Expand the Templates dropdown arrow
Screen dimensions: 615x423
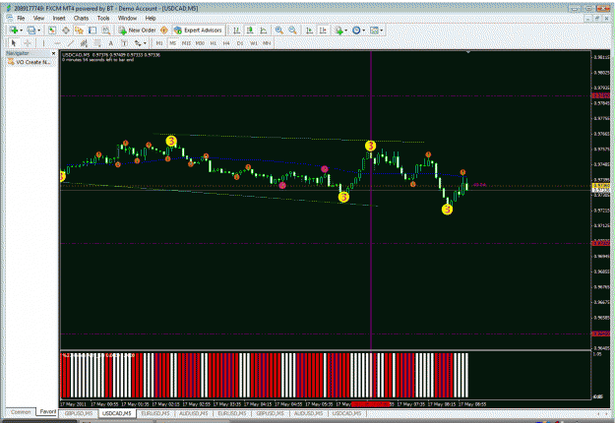click(381, 30)
